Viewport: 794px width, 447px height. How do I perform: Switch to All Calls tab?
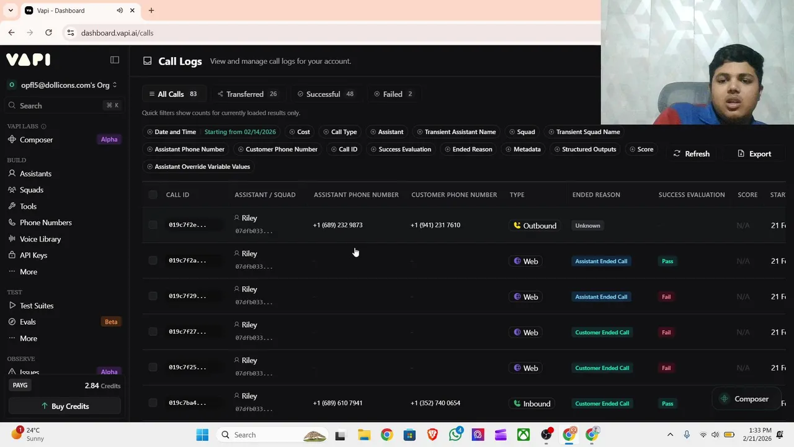point(173,94)
